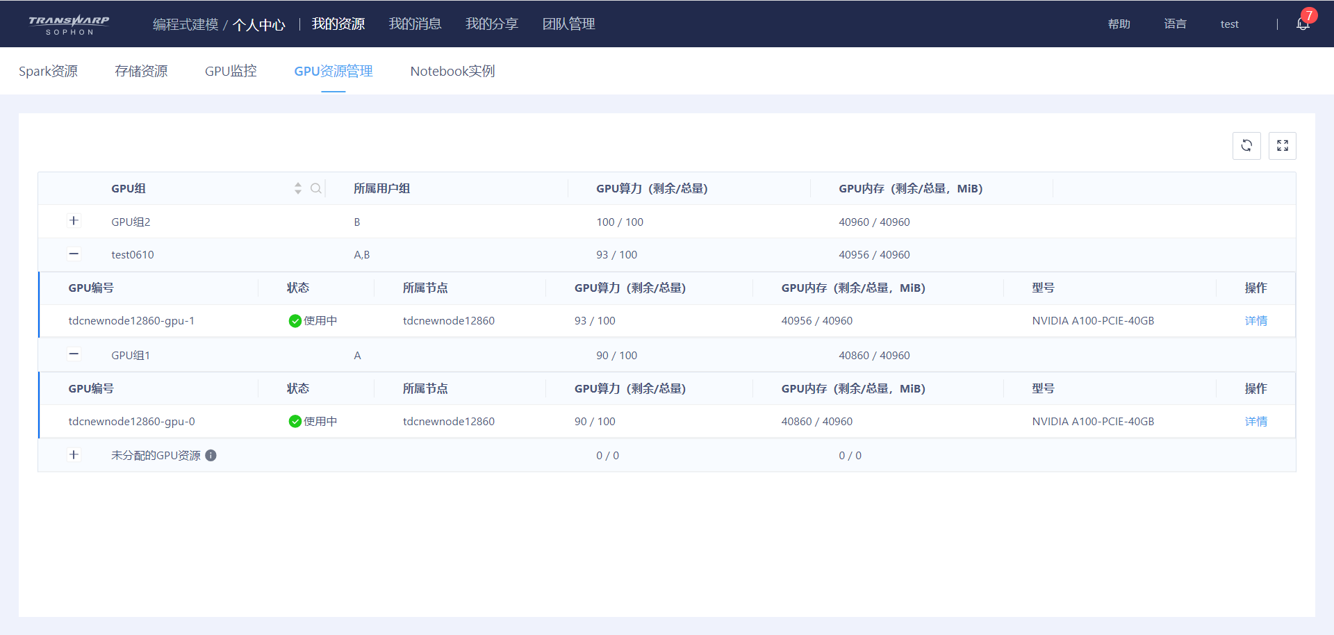Expand the 未分配的GPU资源 row

[74, 455]
